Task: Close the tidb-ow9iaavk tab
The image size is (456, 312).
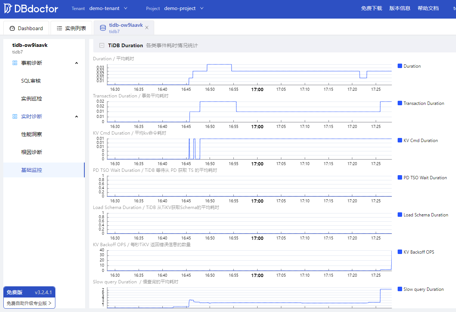Action: tap(147, 28)
